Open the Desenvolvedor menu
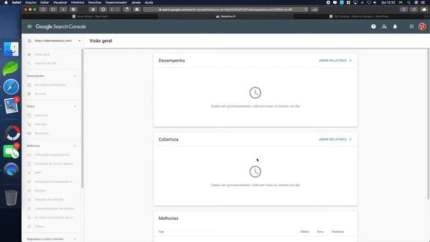 click(116, 3)
